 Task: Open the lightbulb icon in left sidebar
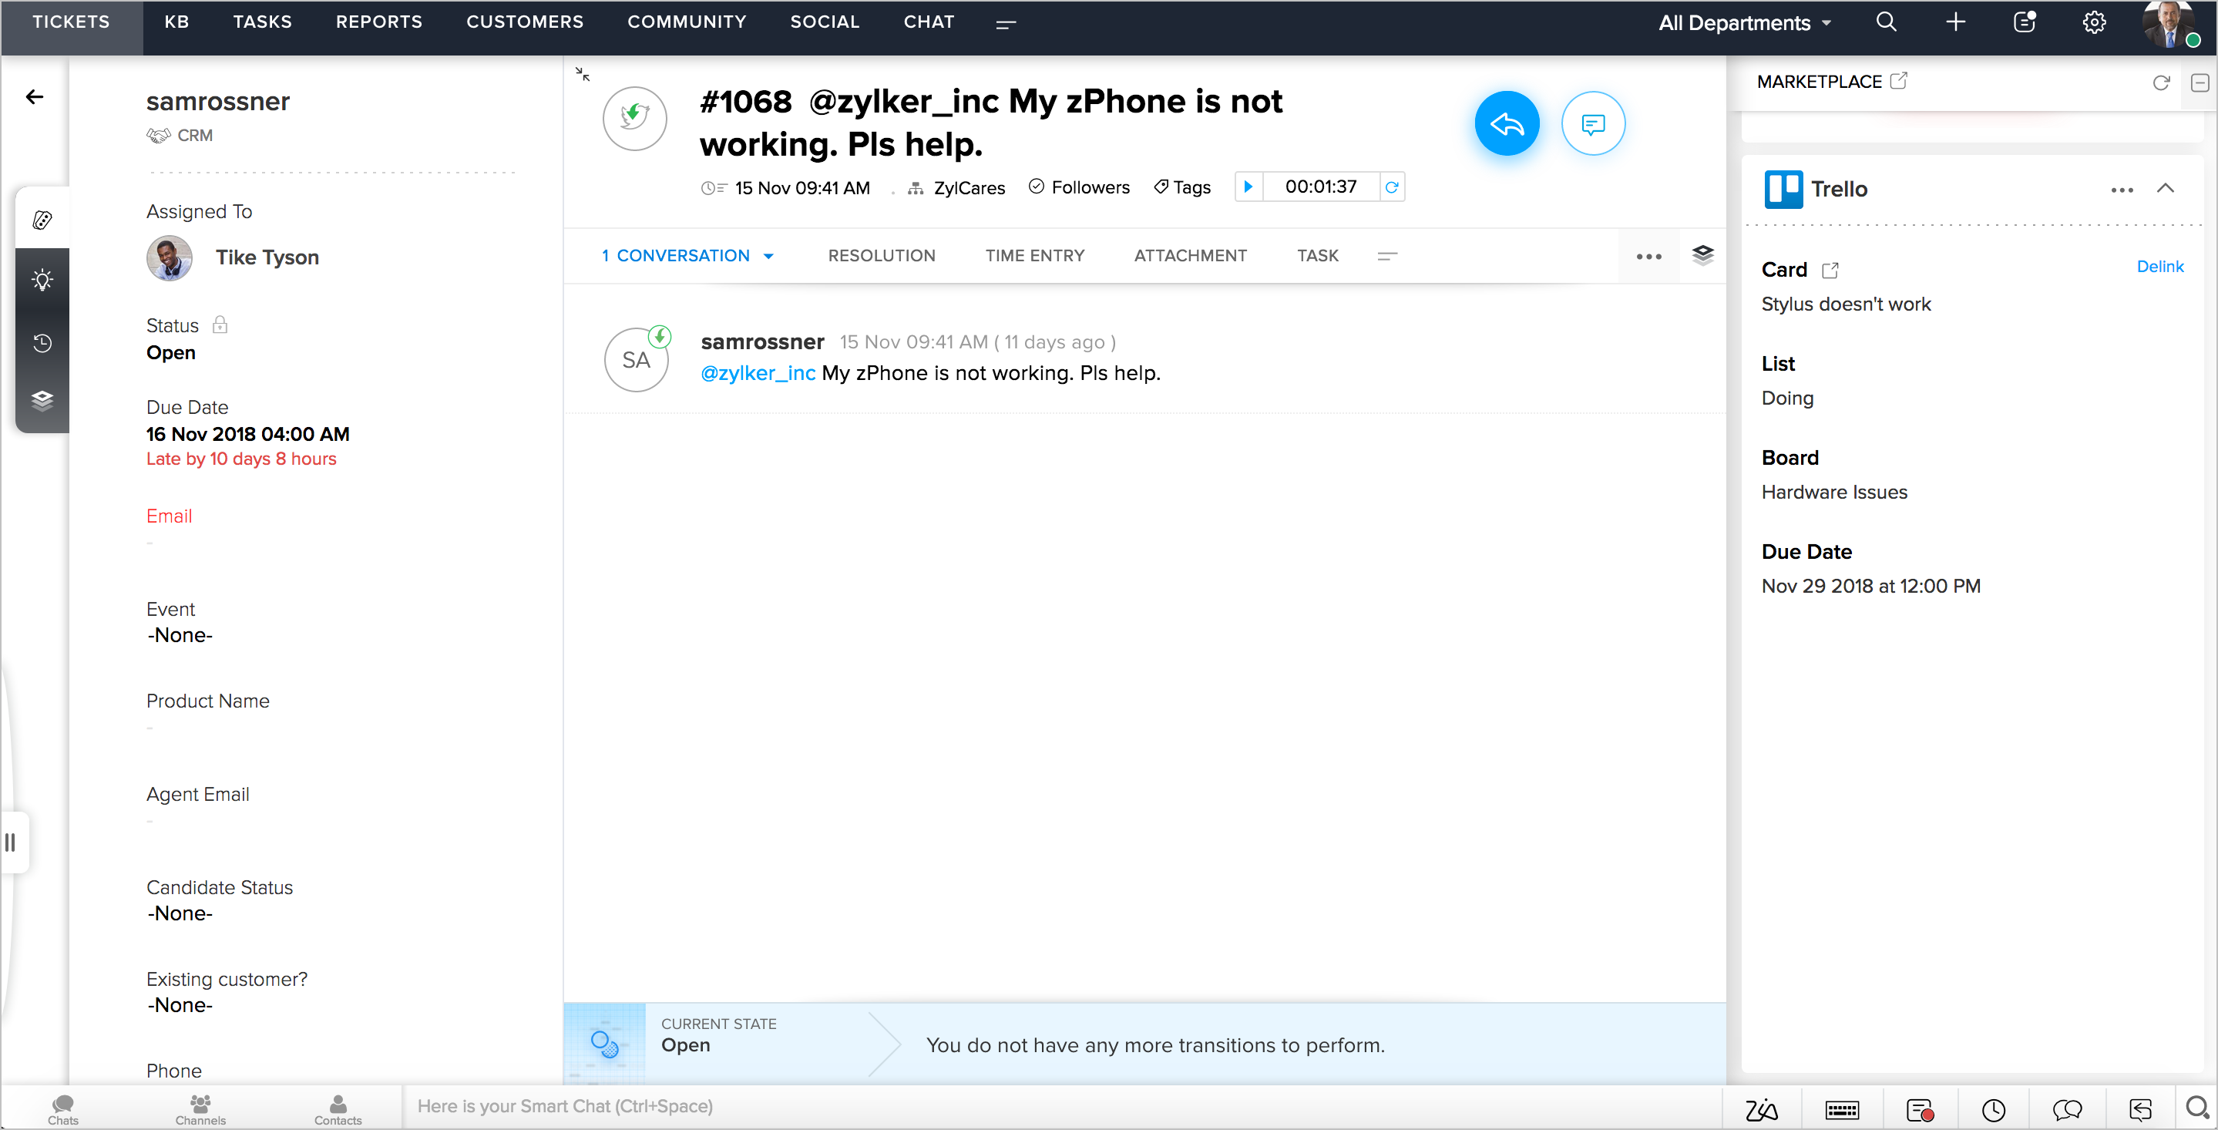tap(42, 280)
